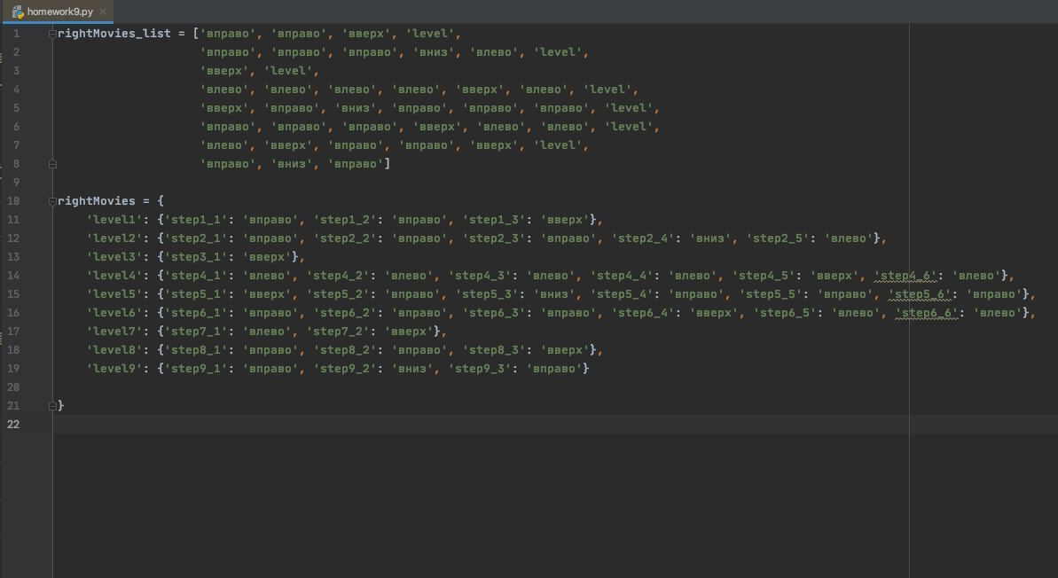Click the 'level5' dictionary key
Image resolution: width=1058 pixels, height=578 pixels.
(x=114, y=294)
